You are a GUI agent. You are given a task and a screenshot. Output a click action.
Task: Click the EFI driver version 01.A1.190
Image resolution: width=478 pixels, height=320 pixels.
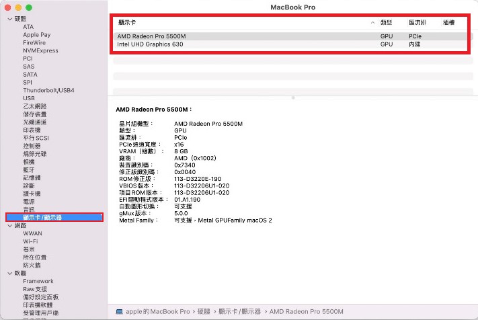pos(187,200)
